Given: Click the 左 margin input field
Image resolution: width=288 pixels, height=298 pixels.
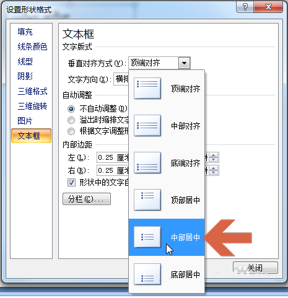Looking at the screenshot, I should pyautogui.click(x=113, y=157).
